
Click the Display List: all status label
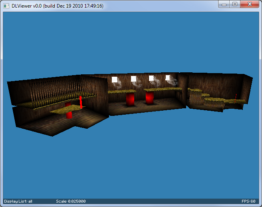coord(18,201)
